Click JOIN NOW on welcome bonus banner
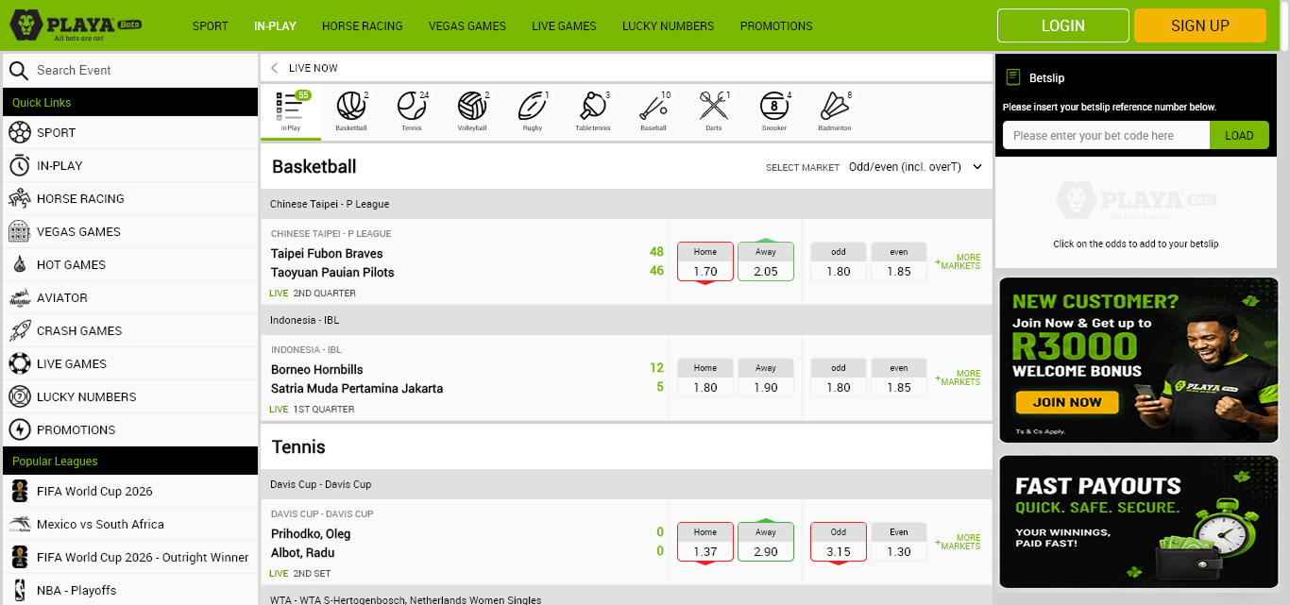1290x605 pixels. [1067, 402]
